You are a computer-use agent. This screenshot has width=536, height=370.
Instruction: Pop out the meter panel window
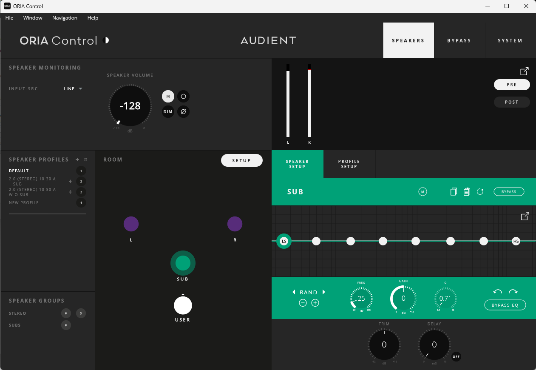click(x=525, y=71)
